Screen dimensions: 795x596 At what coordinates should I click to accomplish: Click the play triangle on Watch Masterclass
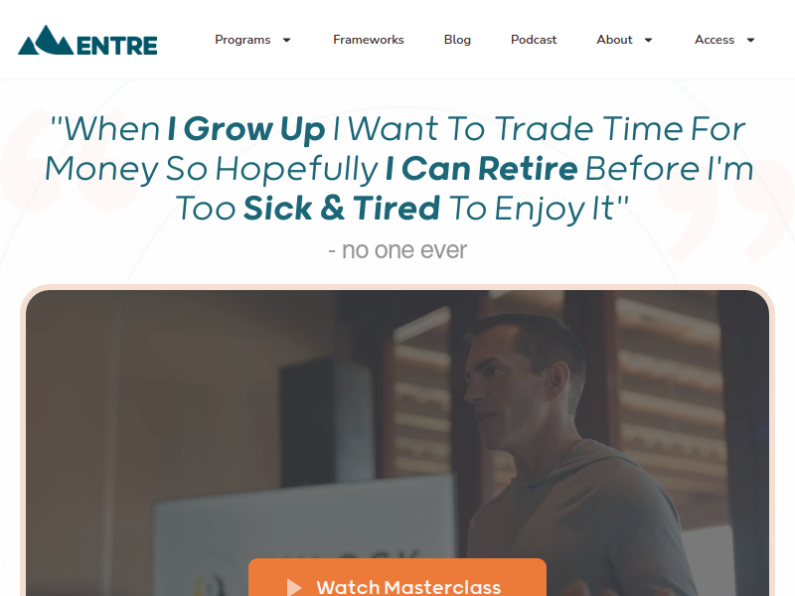pos(294,588)
